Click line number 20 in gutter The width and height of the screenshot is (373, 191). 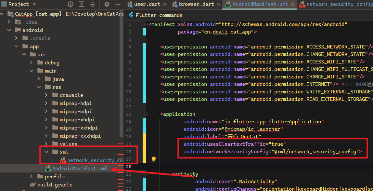(x=128, y=167)
